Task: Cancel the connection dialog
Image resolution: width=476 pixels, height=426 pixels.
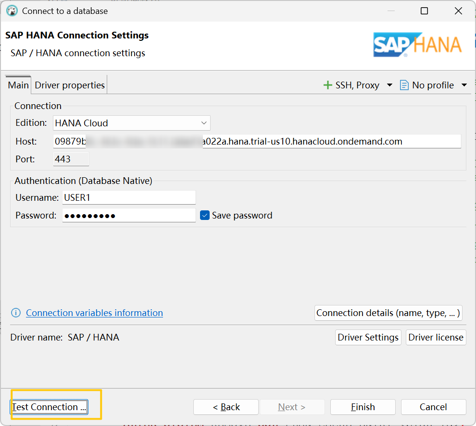Action: (x=433, y=407)
